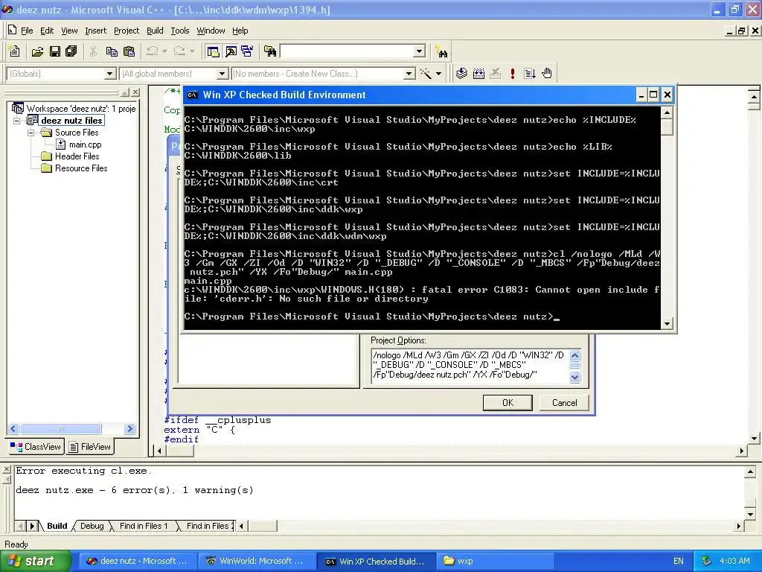Select the Build output tab
This screenshot has height=572, width=762.
[57, 526]
